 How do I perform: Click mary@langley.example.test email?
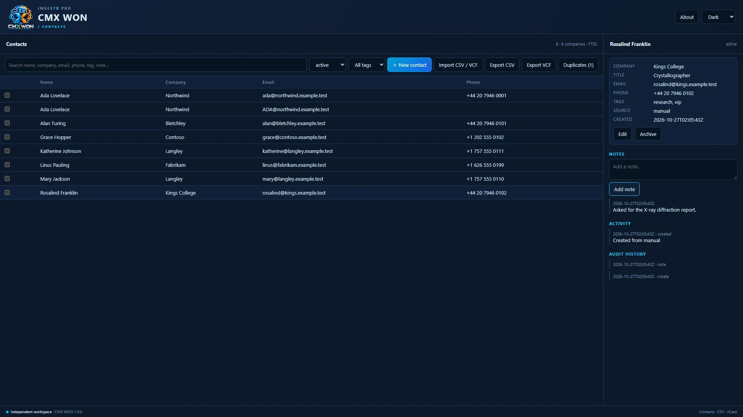click(293, 179)
